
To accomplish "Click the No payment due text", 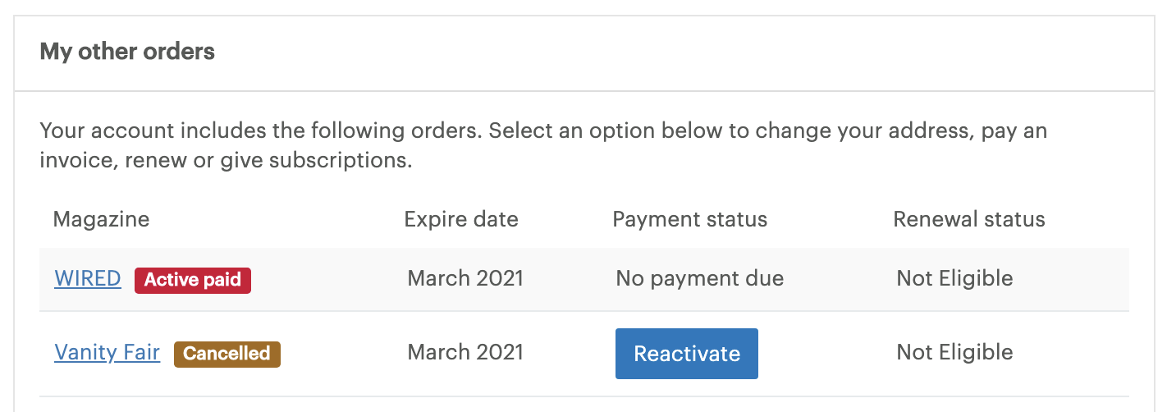I will pyautogui.click(x=699, y=279).
